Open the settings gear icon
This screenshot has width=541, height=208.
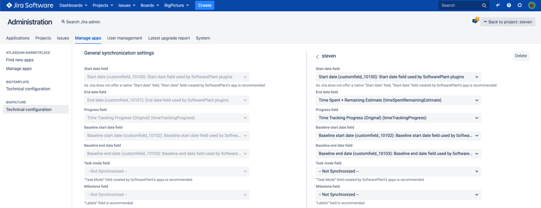(x=519, y=5)
